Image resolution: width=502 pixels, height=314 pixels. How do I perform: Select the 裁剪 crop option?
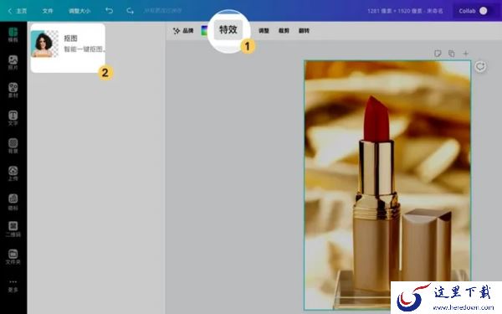[284, 31]
